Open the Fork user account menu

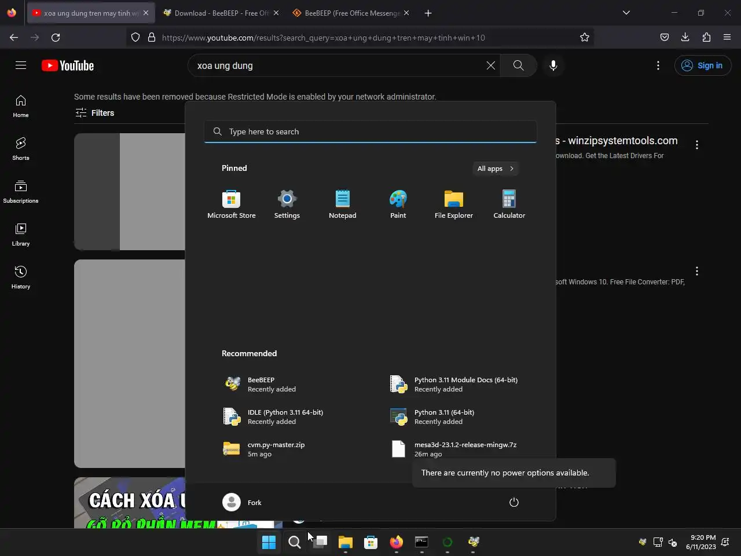click(x=243, y=502)
